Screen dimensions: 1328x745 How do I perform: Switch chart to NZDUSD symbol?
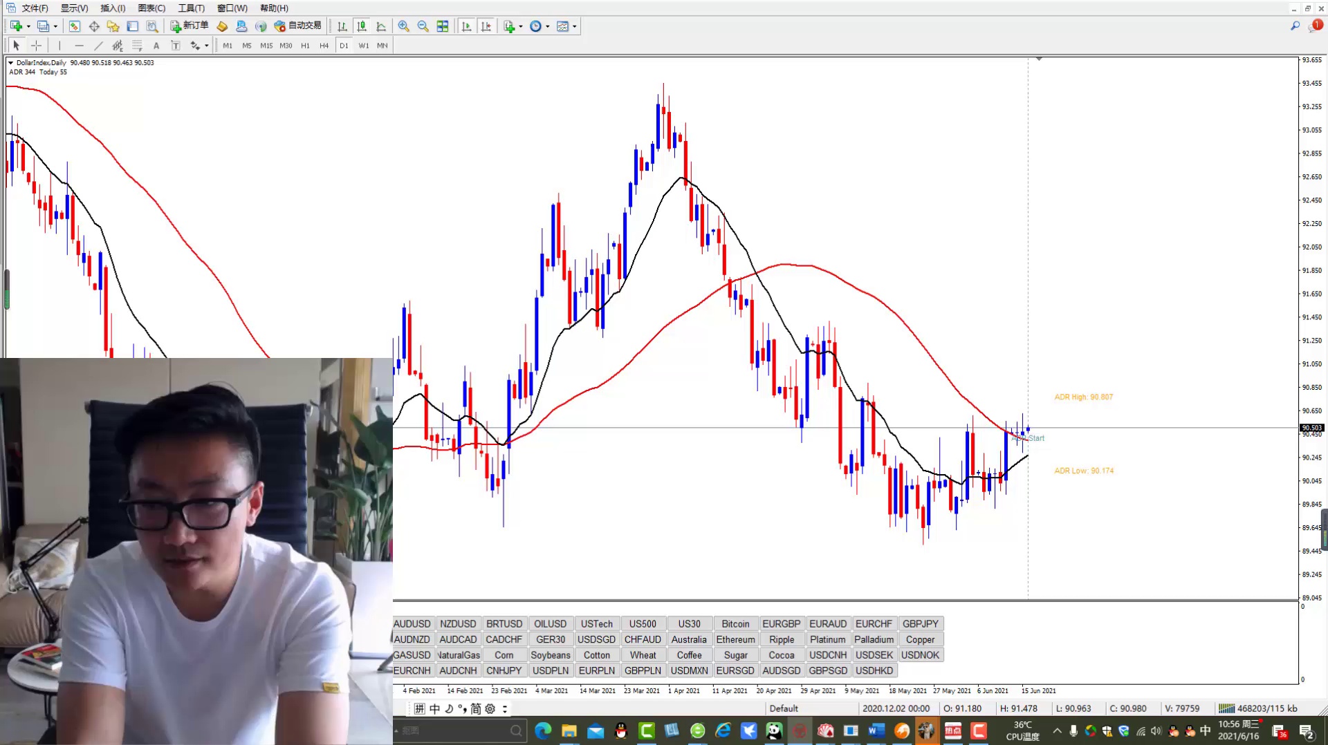coord(458,624)
